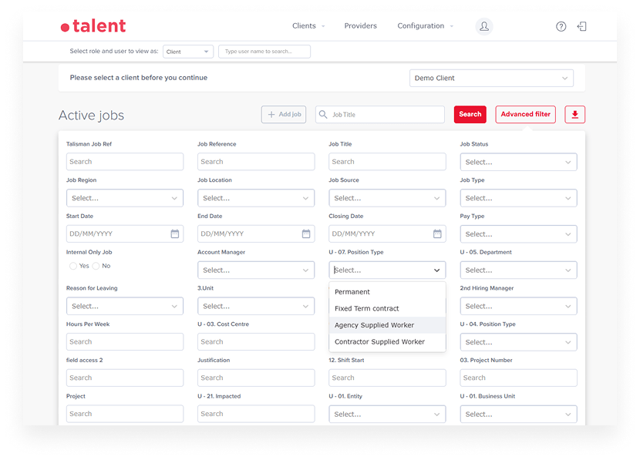The image size is (640, 460).
Task: Click the logout door icon
Action: coord(582,26)
